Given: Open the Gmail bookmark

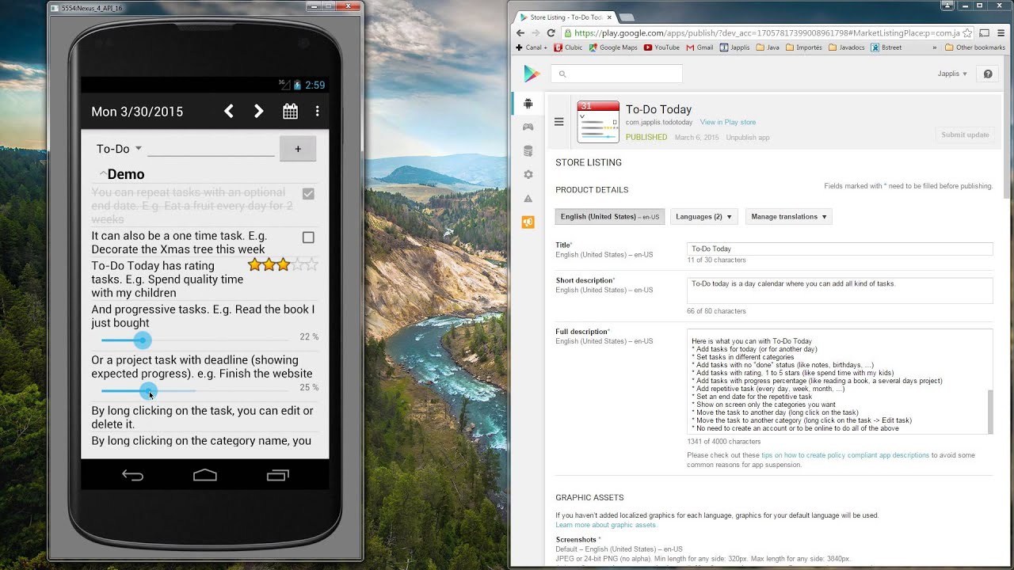Looking at the screenshot, I should point(700,47).
